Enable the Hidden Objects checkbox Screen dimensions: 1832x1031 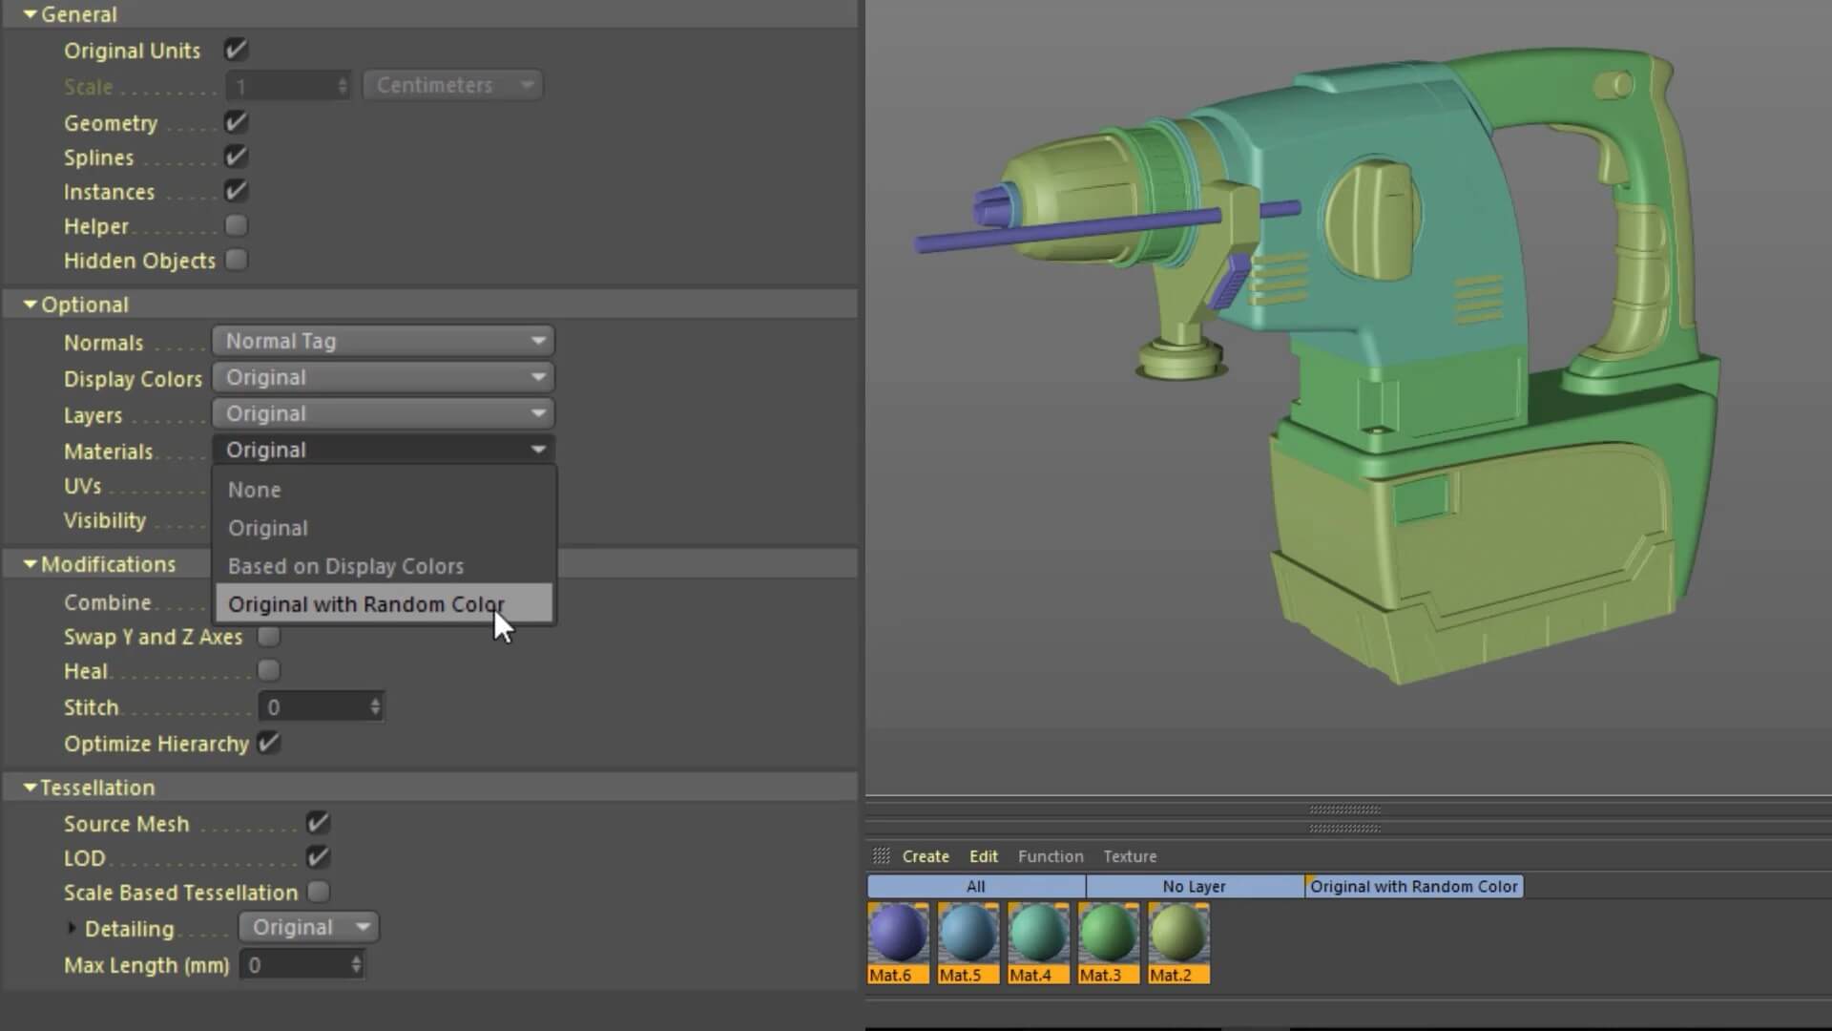point(236,261)
